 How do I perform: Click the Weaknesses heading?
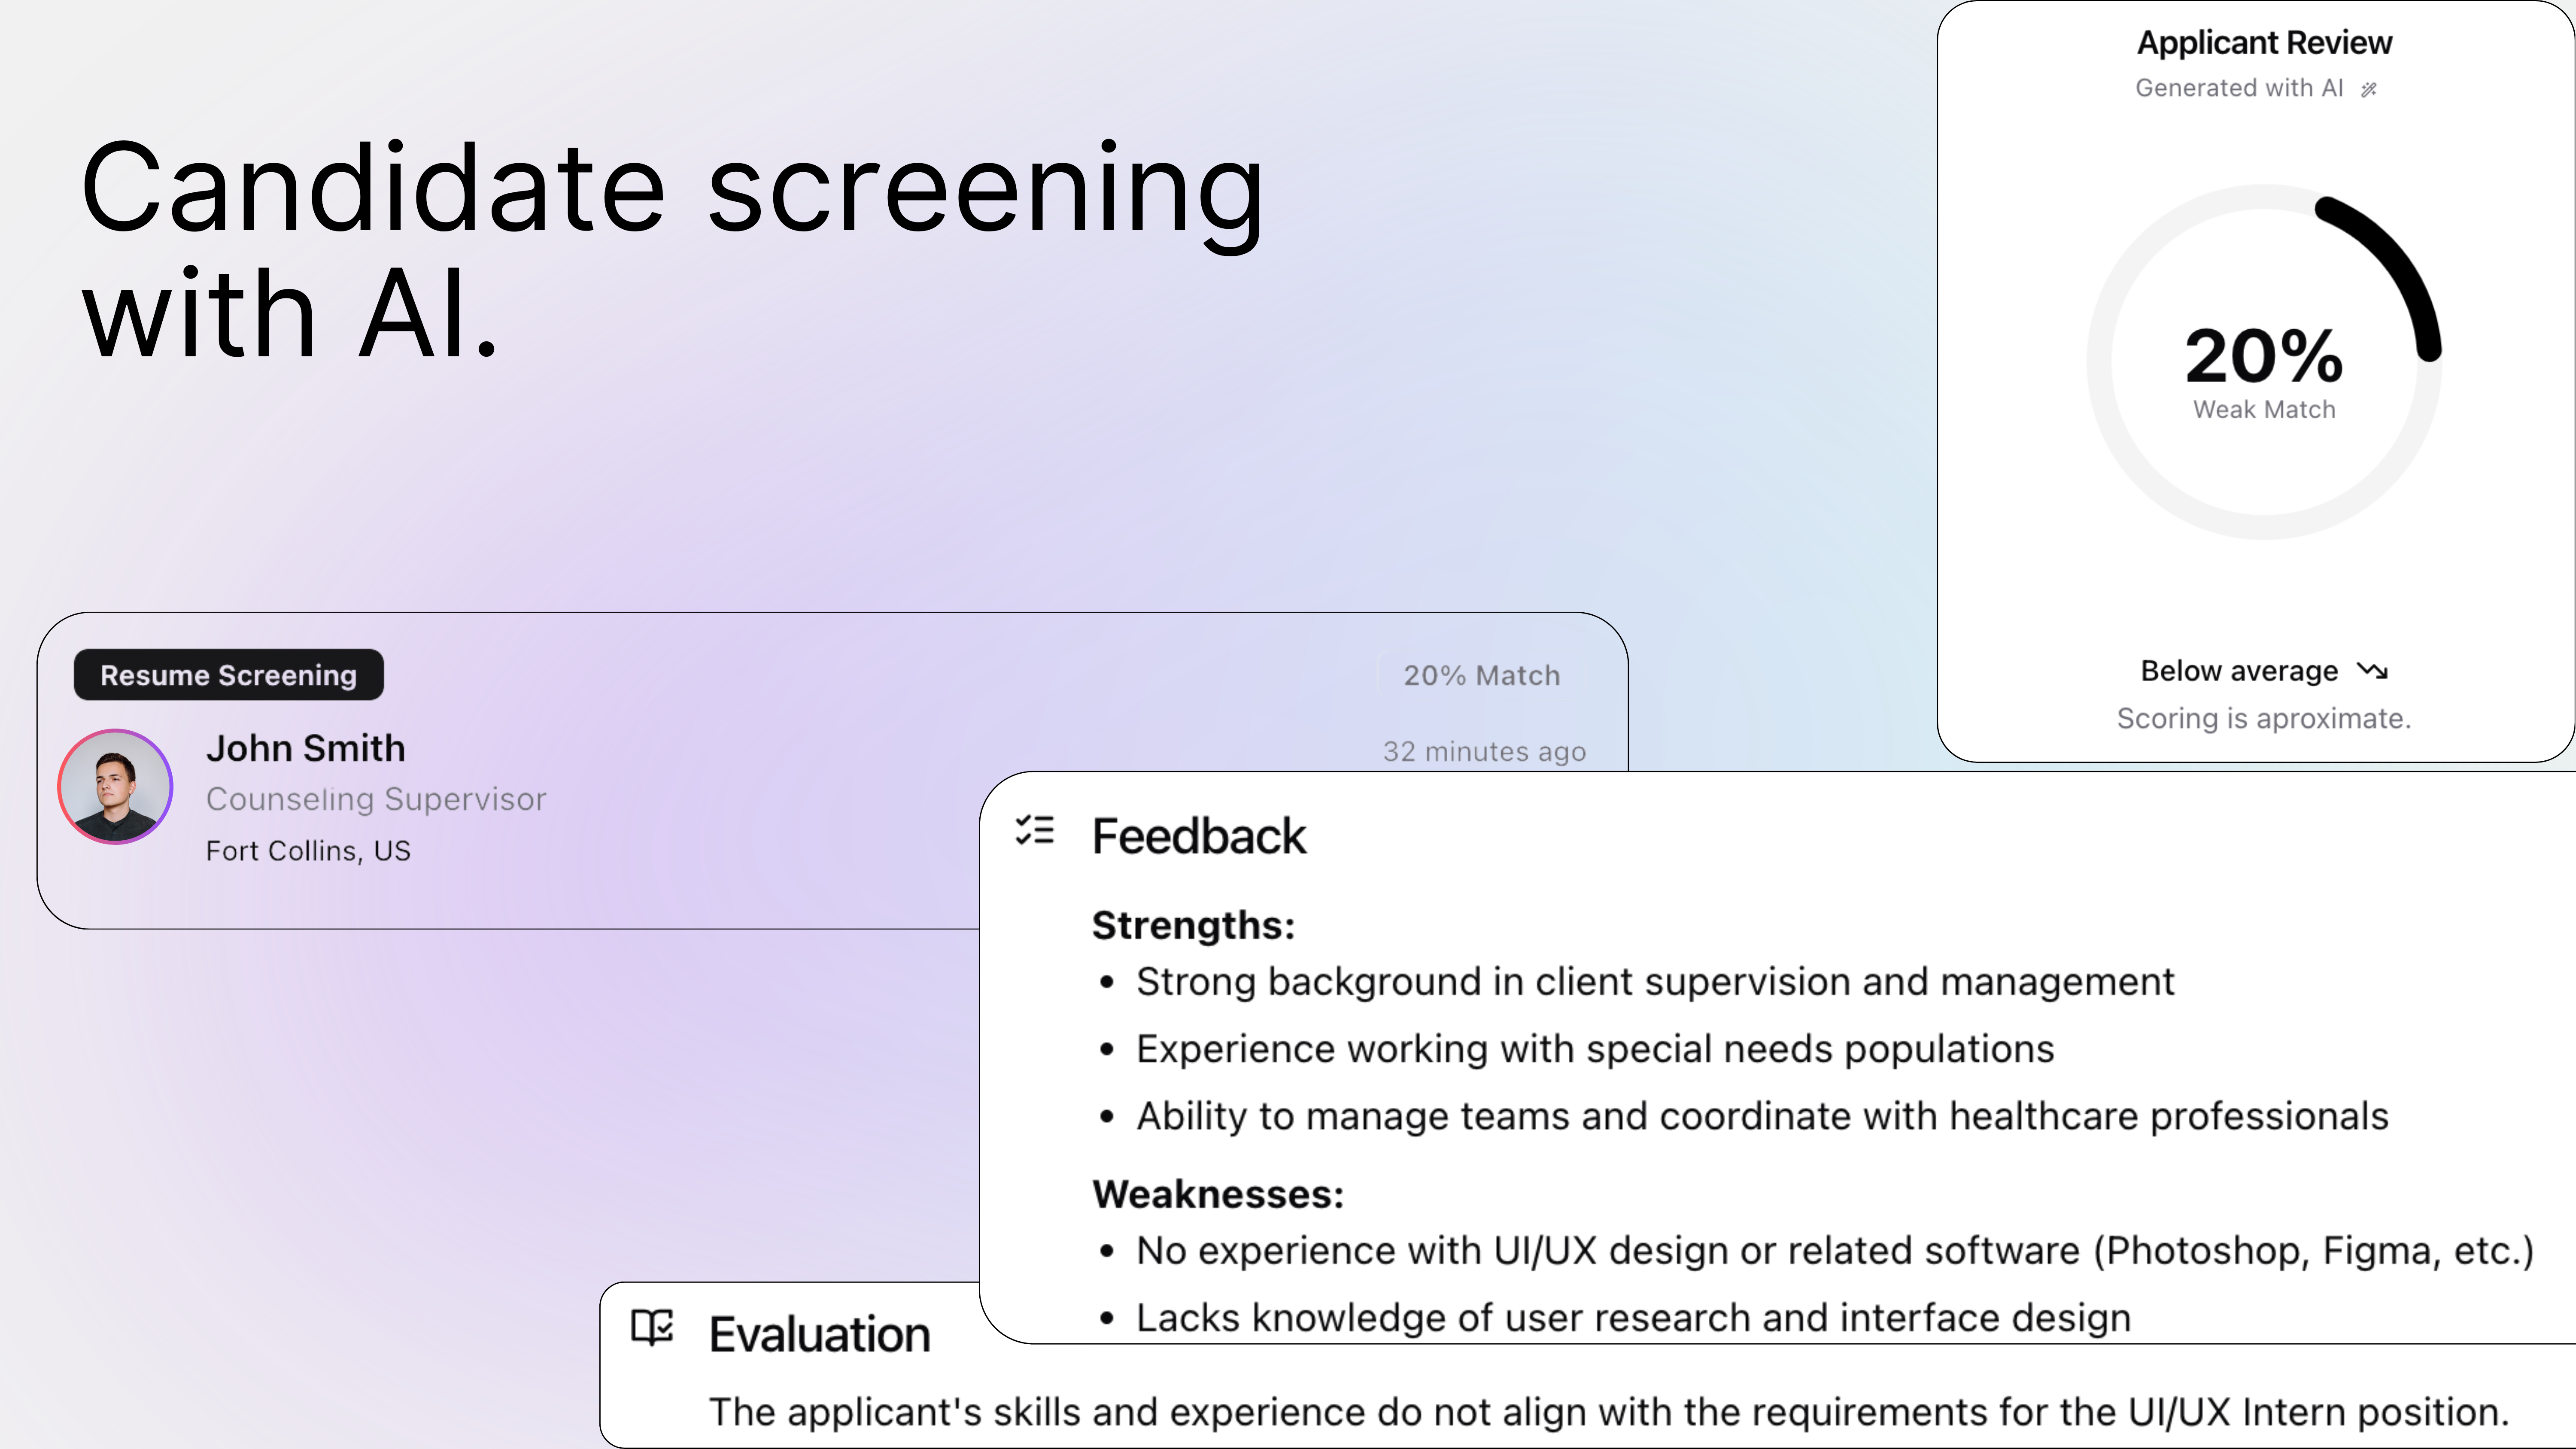point(1218,1195)
